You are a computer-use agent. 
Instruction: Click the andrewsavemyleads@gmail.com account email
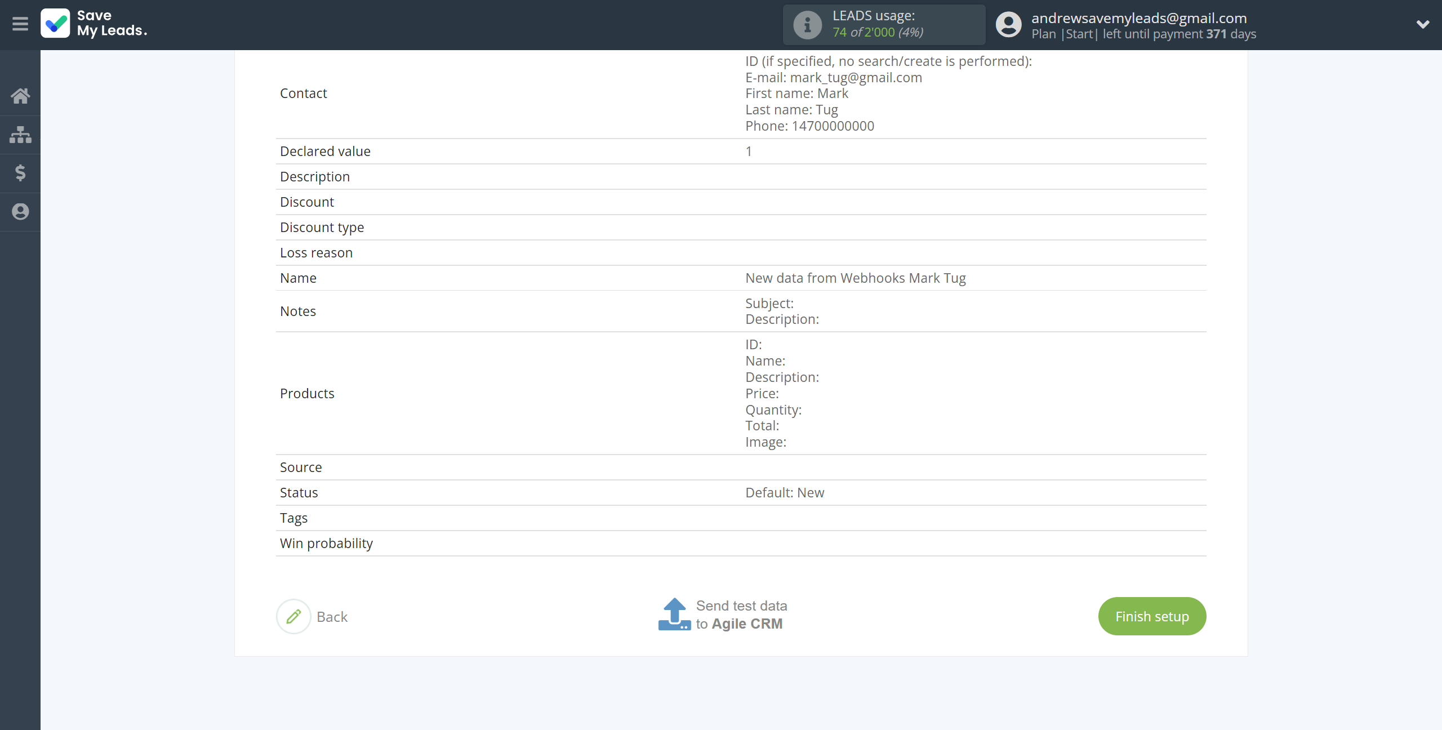1139,18
